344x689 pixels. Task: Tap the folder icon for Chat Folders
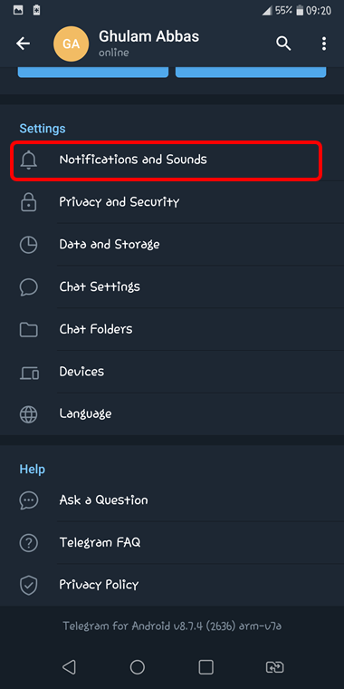click(x=29, y=329)
